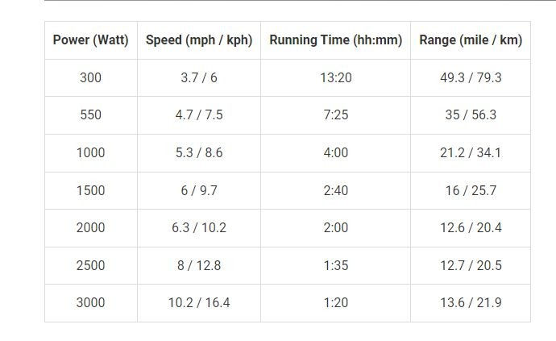Click the Running Time (hh:mm) header
This screenshot has height=341, width=556.
point(336,40)
